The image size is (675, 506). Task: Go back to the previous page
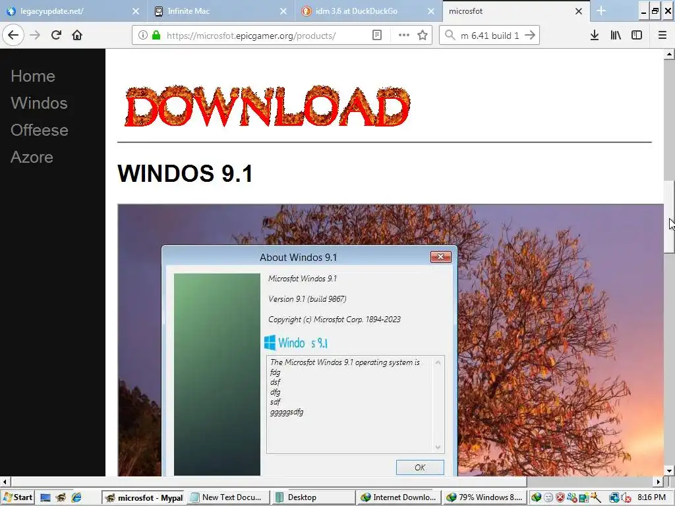13,36
